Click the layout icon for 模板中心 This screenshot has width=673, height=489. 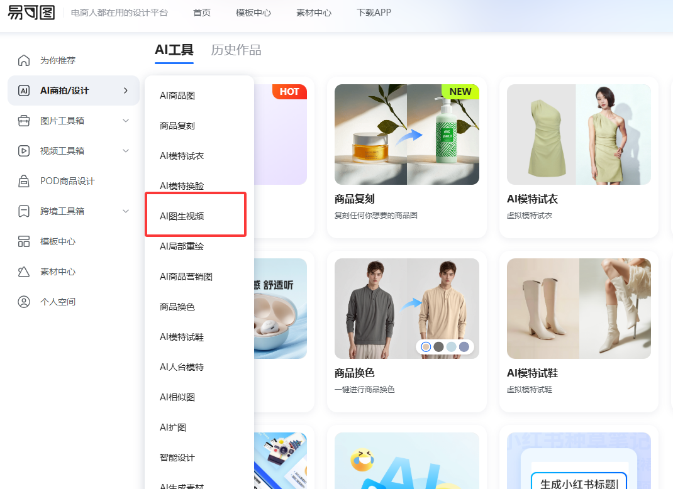(24, 241)
